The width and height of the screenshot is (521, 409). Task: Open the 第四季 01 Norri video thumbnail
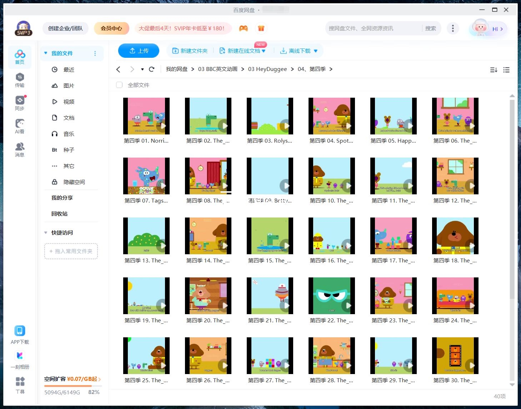146,116
